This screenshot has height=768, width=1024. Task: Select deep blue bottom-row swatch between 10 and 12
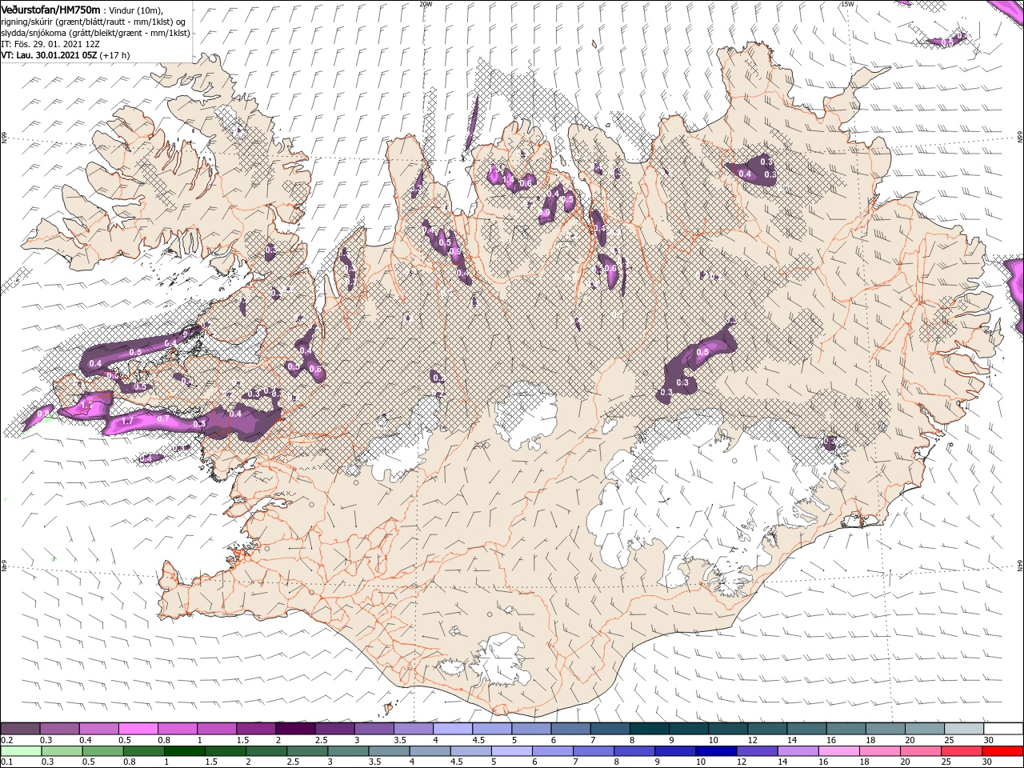[x=717, y=751]
